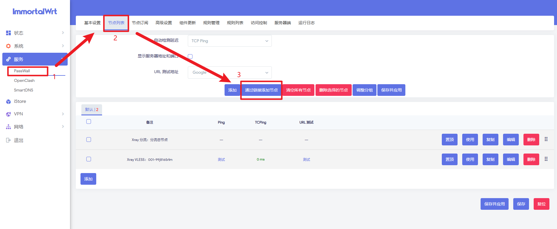Click the 删除选择的节点 button
The width and height of the screenshot is (557, 229).
click(x=334, y=90)
